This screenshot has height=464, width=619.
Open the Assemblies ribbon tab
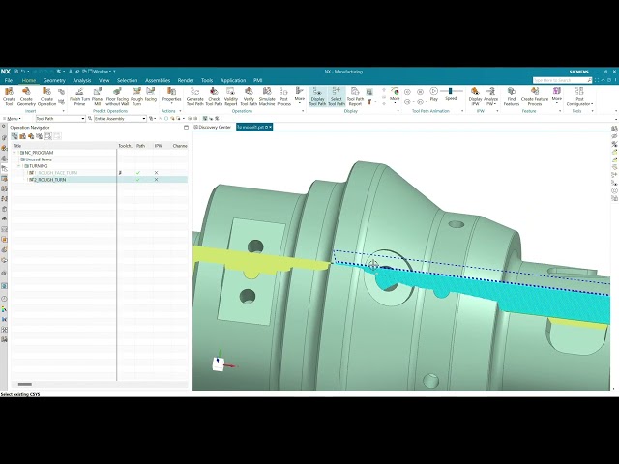coord(158,80)
